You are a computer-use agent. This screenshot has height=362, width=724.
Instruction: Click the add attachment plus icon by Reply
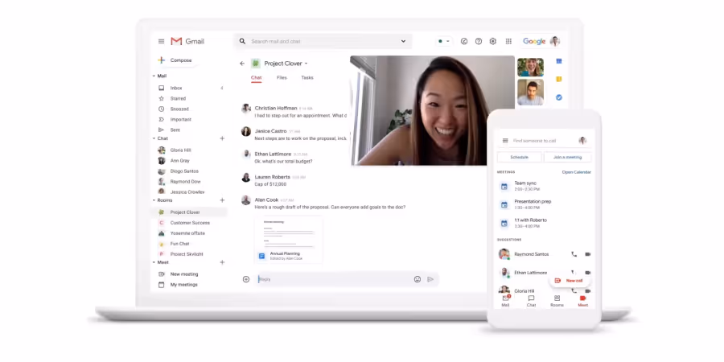tap(245, 279)
